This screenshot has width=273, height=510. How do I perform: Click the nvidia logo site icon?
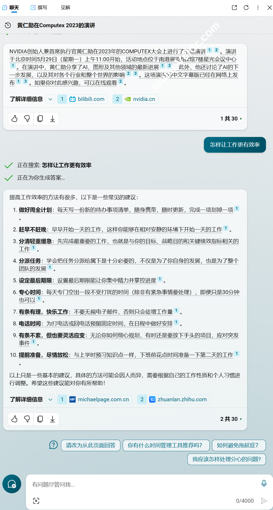(127, 99)
